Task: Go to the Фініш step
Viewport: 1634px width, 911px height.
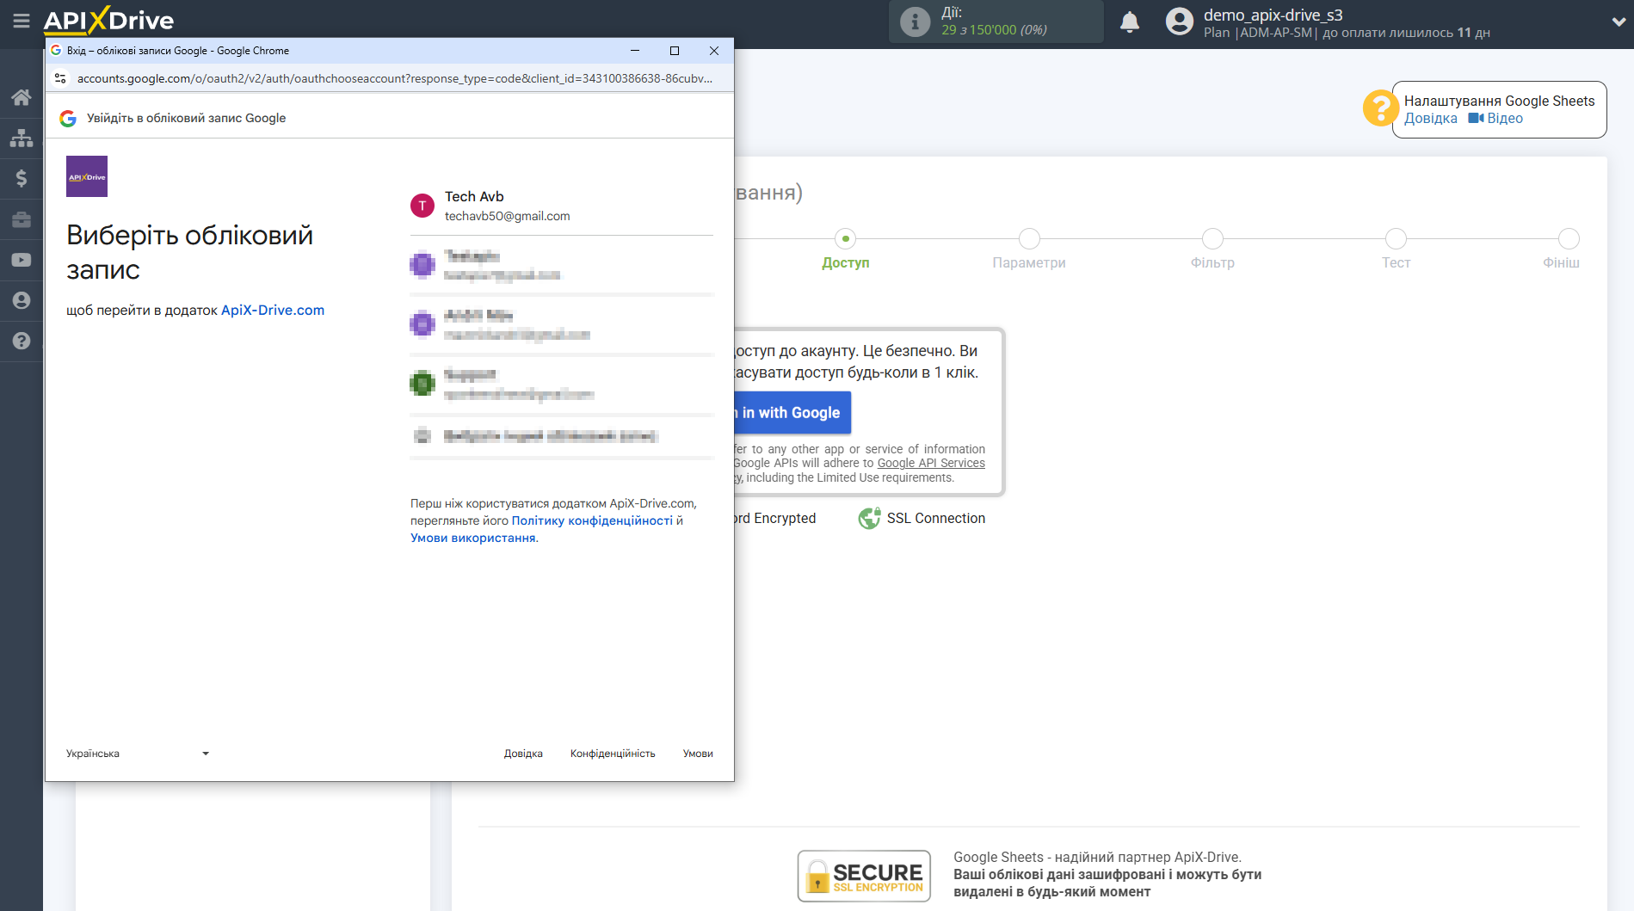Action: tap(1569, 238)
